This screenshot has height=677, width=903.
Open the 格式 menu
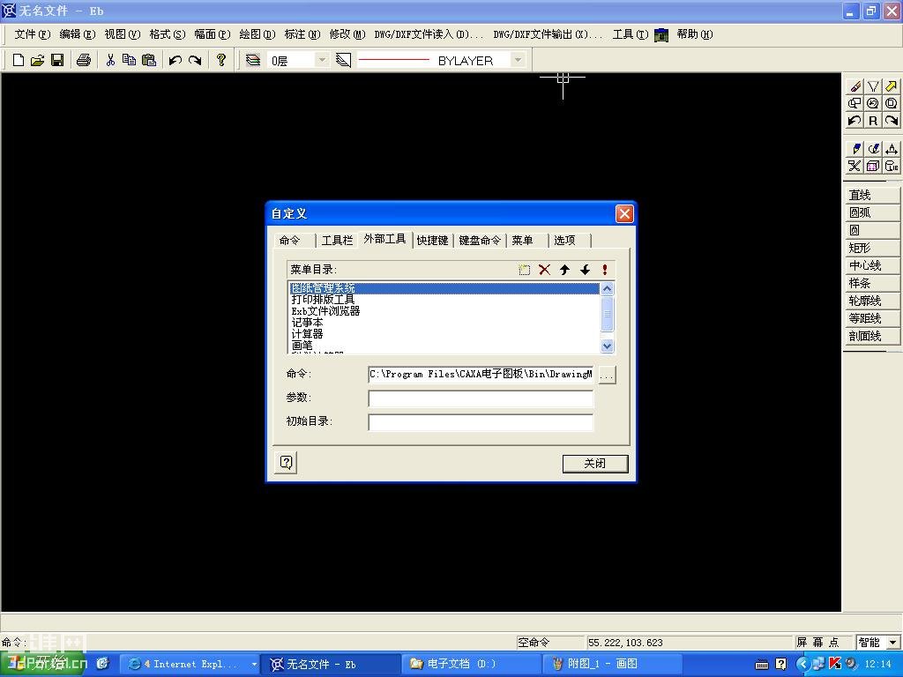pos(167,34)
